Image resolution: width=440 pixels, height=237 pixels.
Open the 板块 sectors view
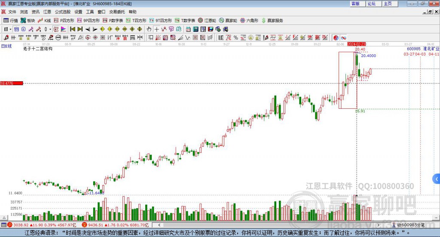pyautogui.click(x=28, y=21)
